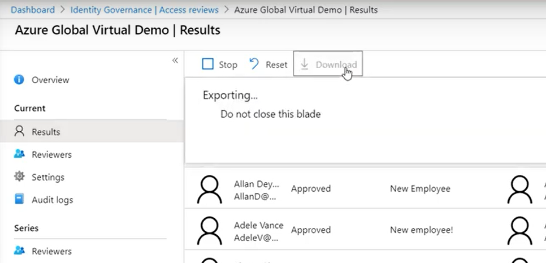Click the Stop button label
The width and height of the screenshot is (546, 263).
(228, 64)
